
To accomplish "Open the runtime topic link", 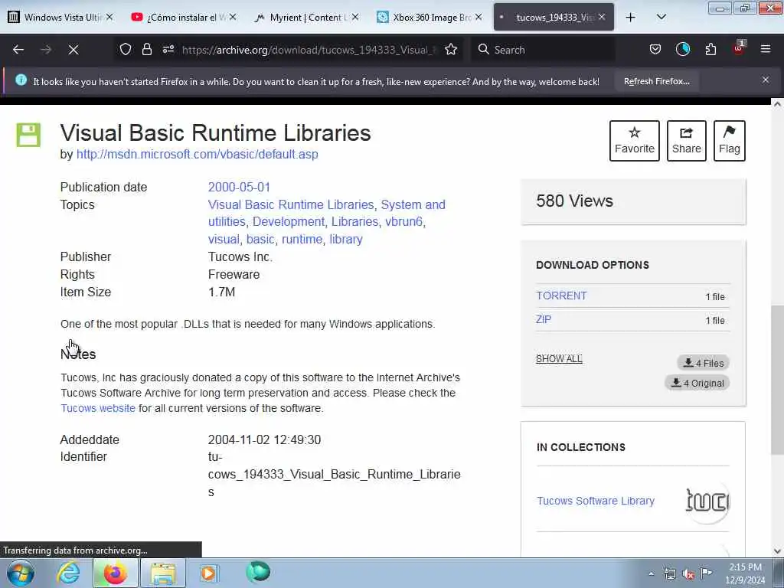I will (302, 239).
